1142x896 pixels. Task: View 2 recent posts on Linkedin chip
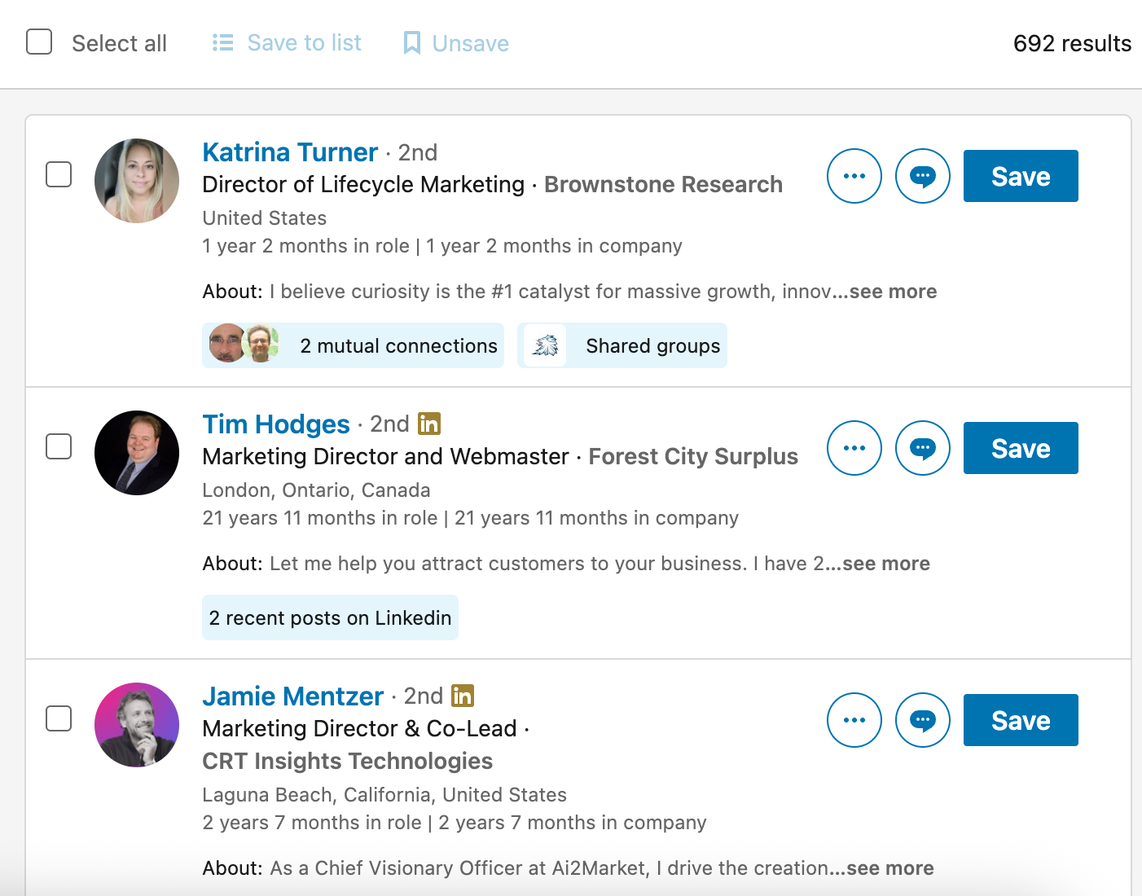coord(330,617)
